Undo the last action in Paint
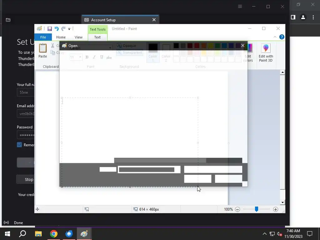The height and width of the screenshot is (240, 320). coord(57,29)
